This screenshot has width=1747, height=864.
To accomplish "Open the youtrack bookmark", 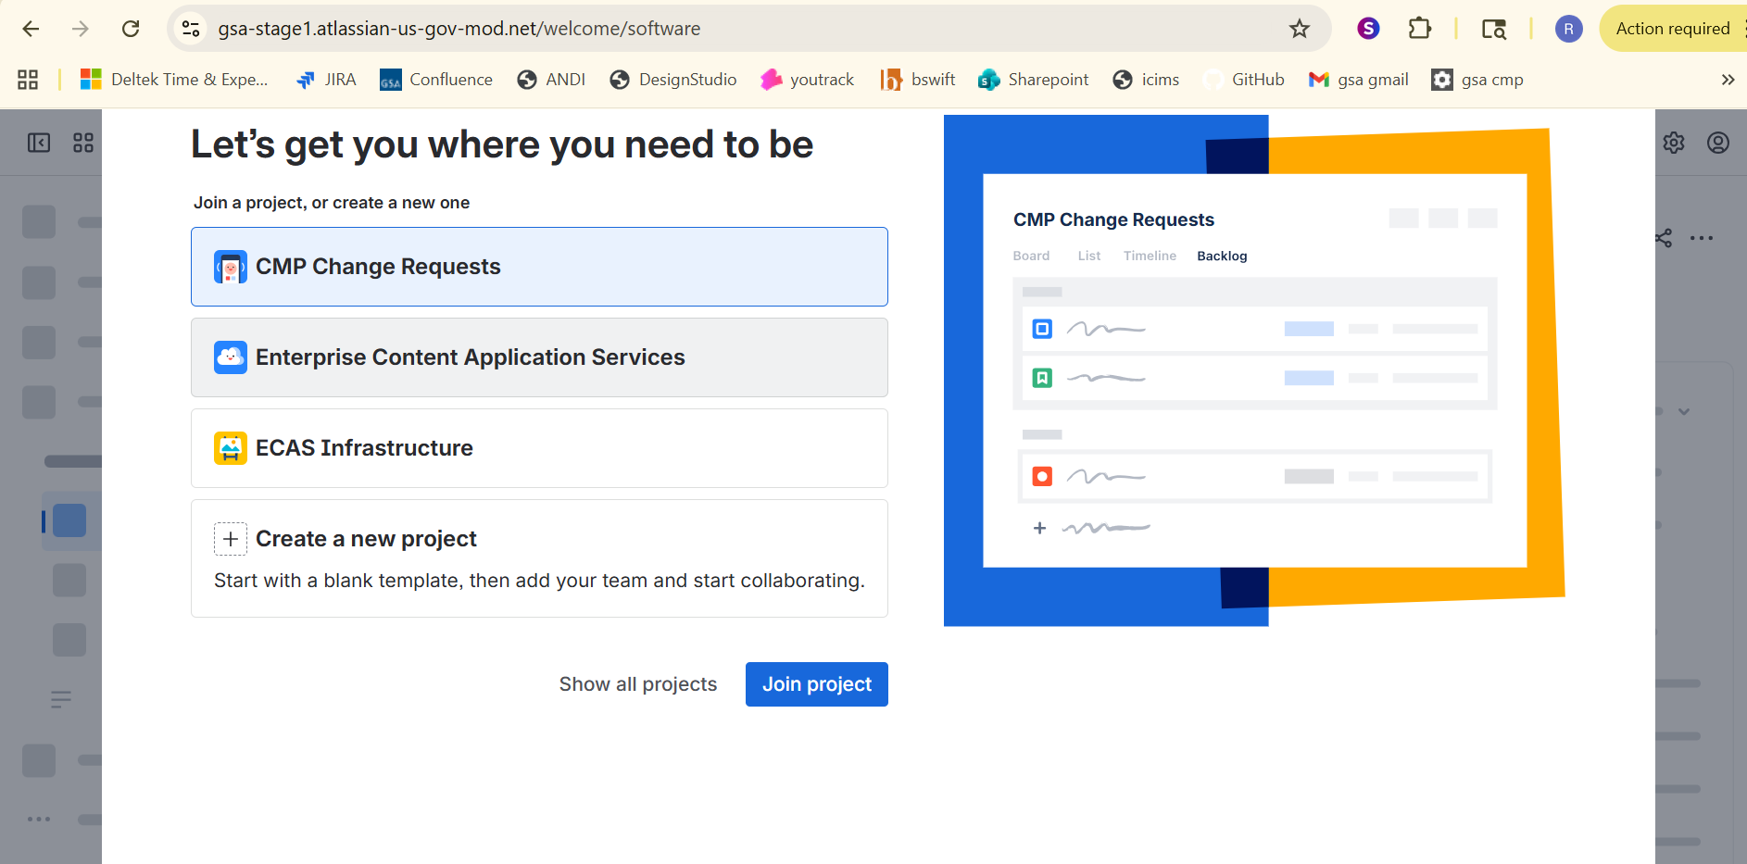I will click(x=808, y=80).
